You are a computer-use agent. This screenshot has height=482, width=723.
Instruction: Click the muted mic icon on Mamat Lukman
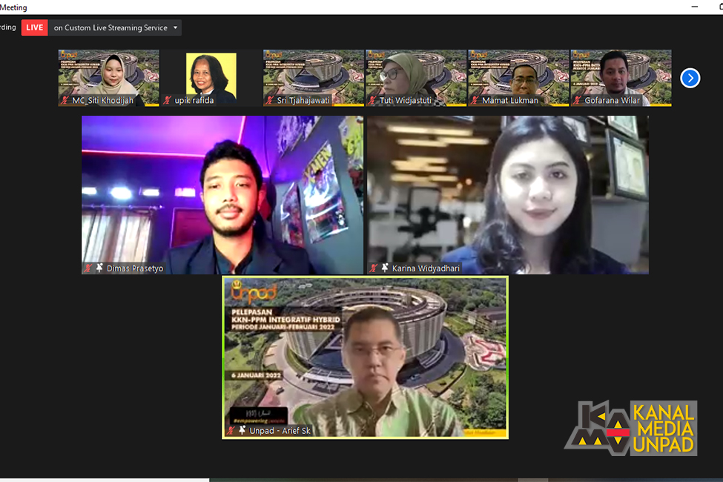click(x=475, y=100)
